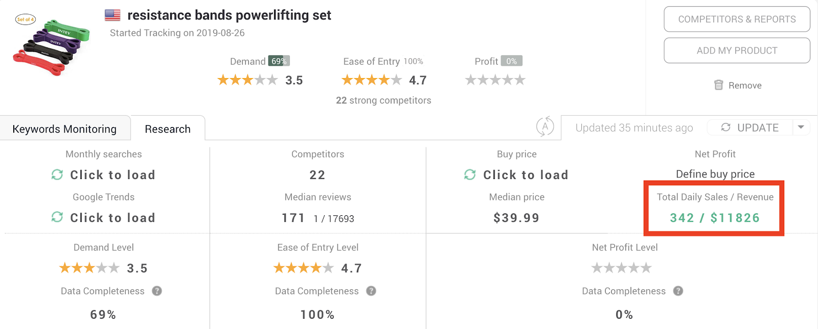
Task: Expand the UPDATE dropdown arrow
Action: click(801, 128)
